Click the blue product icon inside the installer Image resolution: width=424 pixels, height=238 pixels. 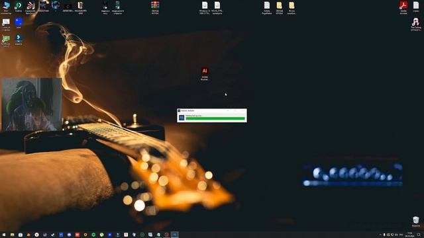click(x=182, y=118)
